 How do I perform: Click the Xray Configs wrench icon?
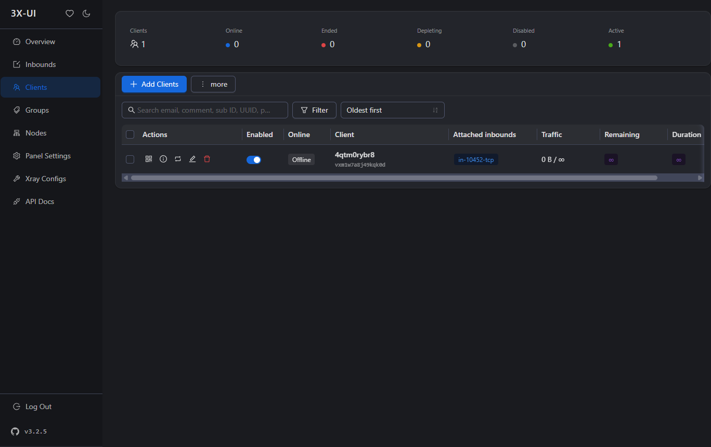[x=17, y=179]
